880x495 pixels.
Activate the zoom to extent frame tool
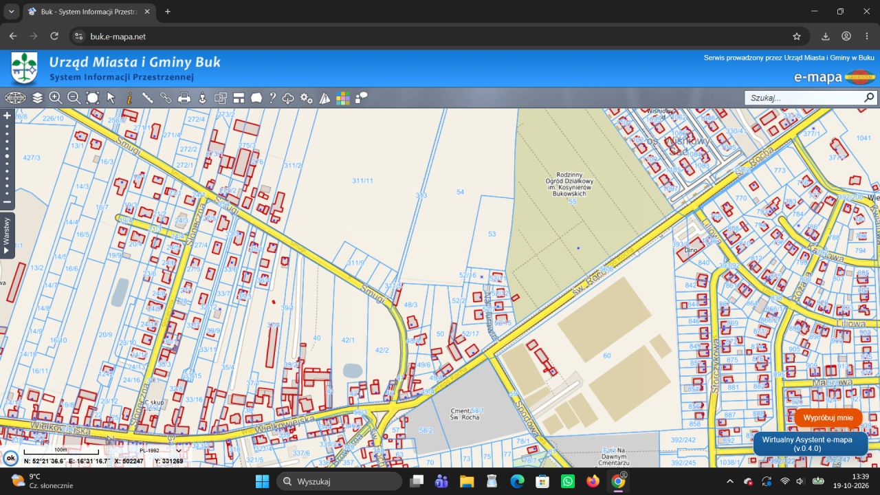coord(93,98)
